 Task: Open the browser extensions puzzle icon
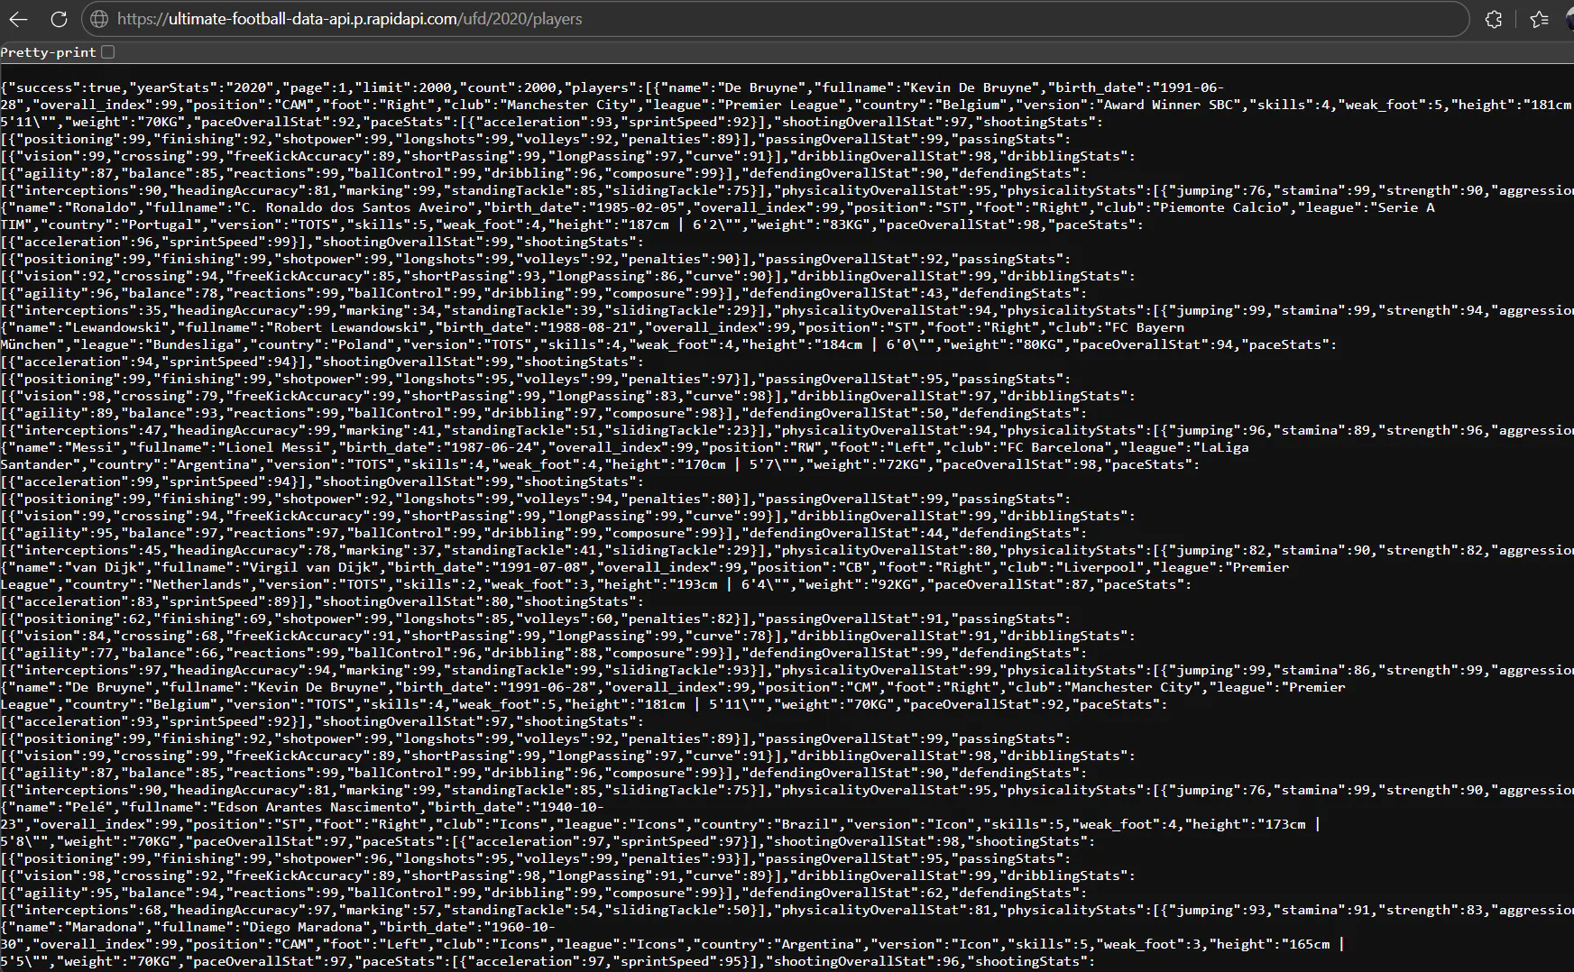pos(1494,19)
